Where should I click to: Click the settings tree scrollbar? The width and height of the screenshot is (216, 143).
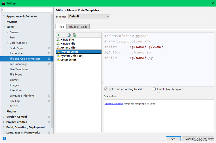52,71
